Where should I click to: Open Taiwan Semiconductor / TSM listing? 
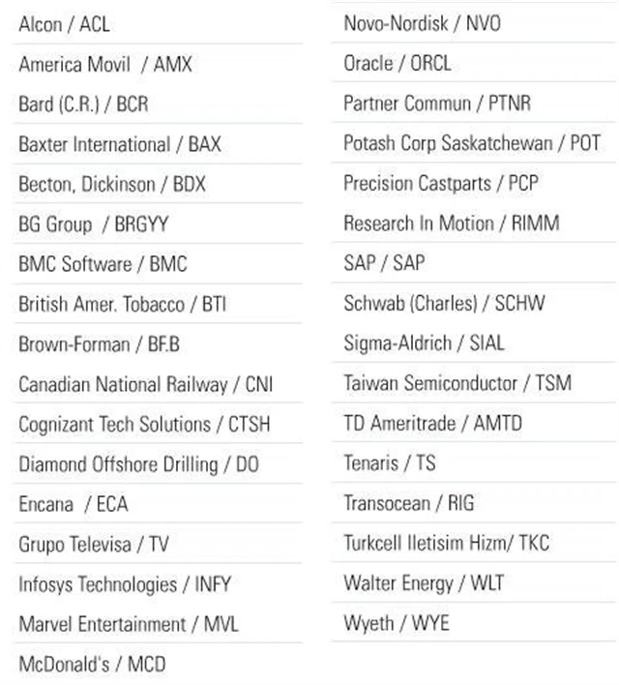[457, 383]
